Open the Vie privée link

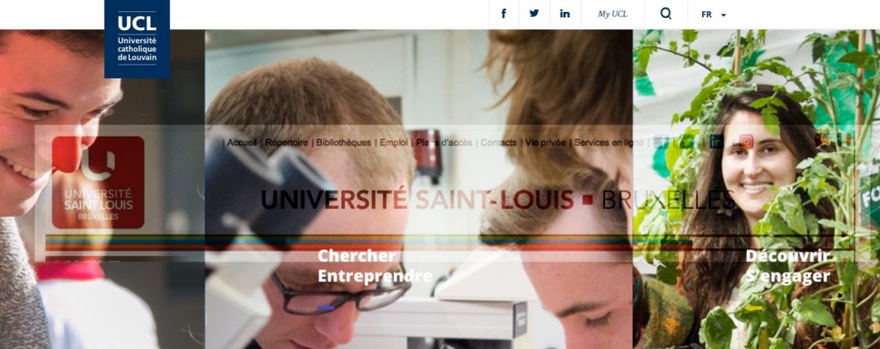[546, 143]
